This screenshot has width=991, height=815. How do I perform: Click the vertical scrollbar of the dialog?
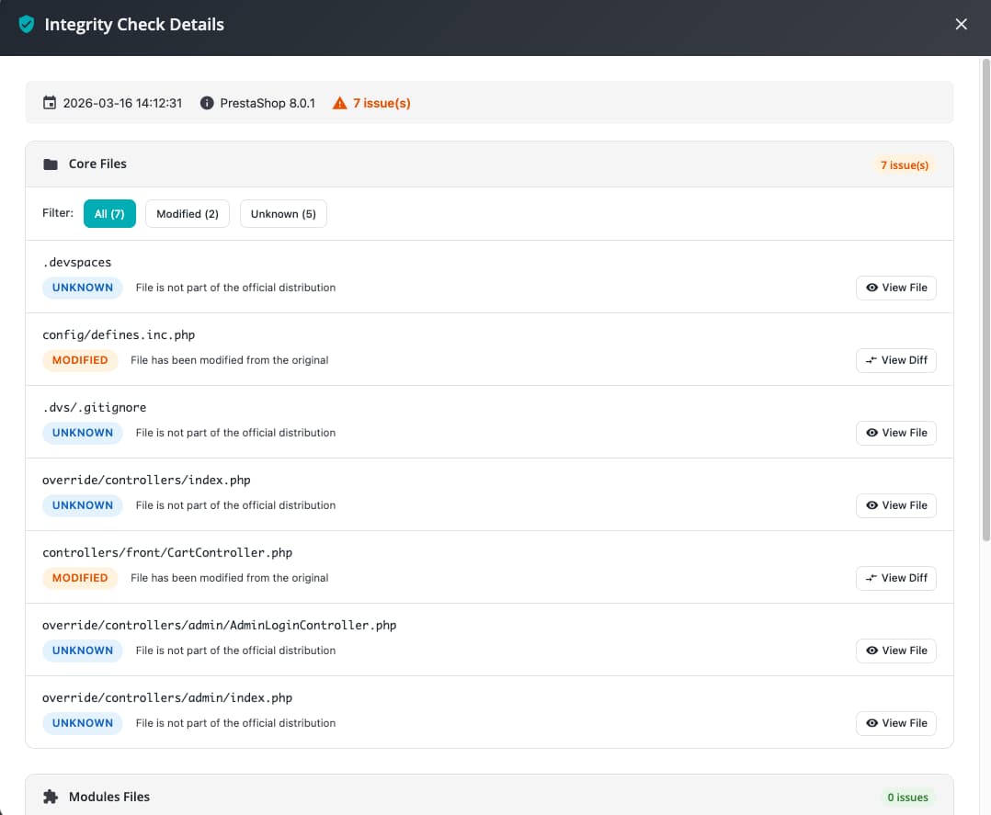coord(986,303)
